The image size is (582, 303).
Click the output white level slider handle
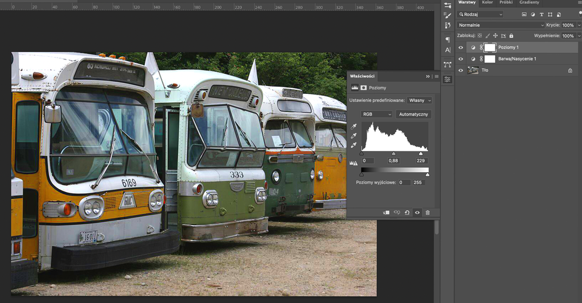click(x=427, y=175)
